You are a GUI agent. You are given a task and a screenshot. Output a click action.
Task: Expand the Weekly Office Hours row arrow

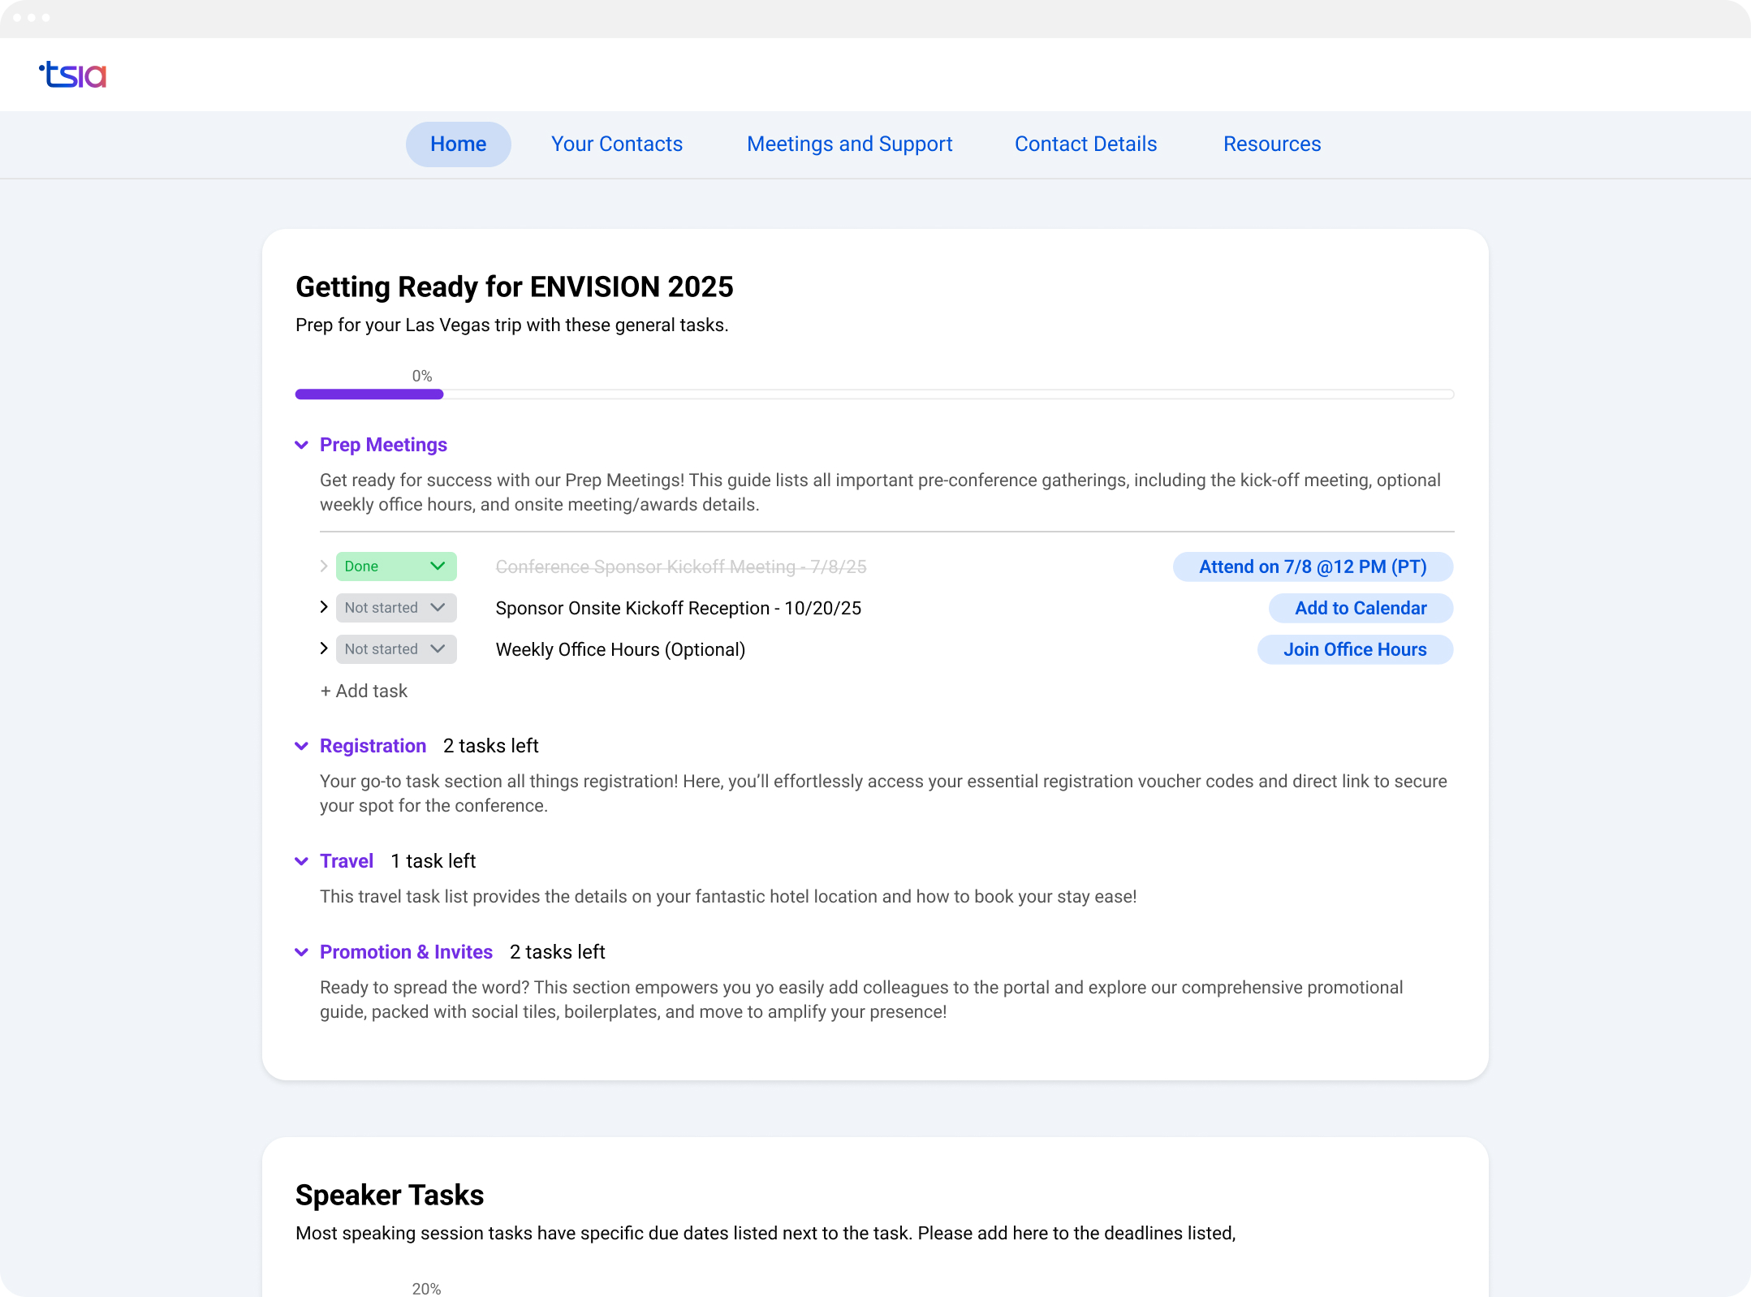[324, 648]
